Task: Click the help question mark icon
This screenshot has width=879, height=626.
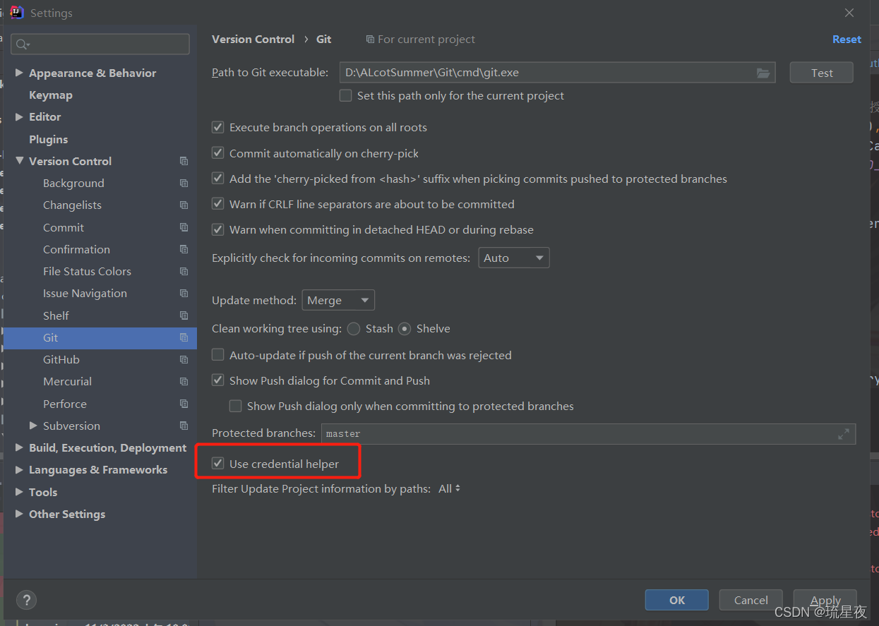Action: (x=26, y=600)
